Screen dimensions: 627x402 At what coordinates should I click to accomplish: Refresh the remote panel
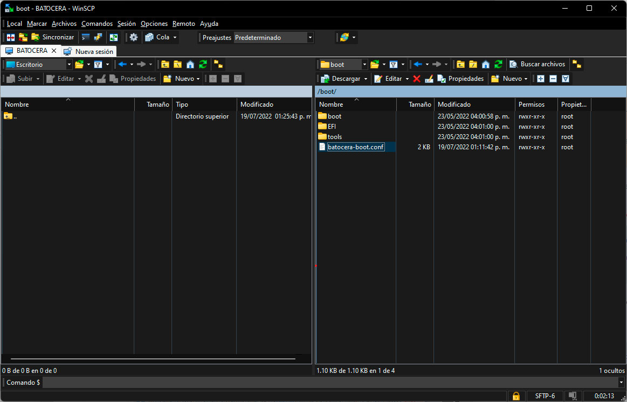point(498,64)
